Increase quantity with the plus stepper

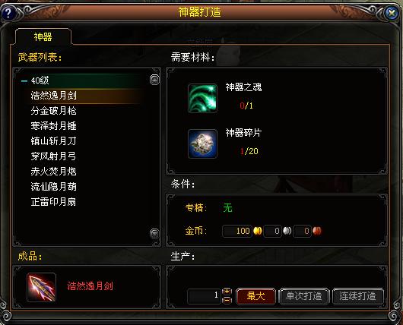click(227, 292)
